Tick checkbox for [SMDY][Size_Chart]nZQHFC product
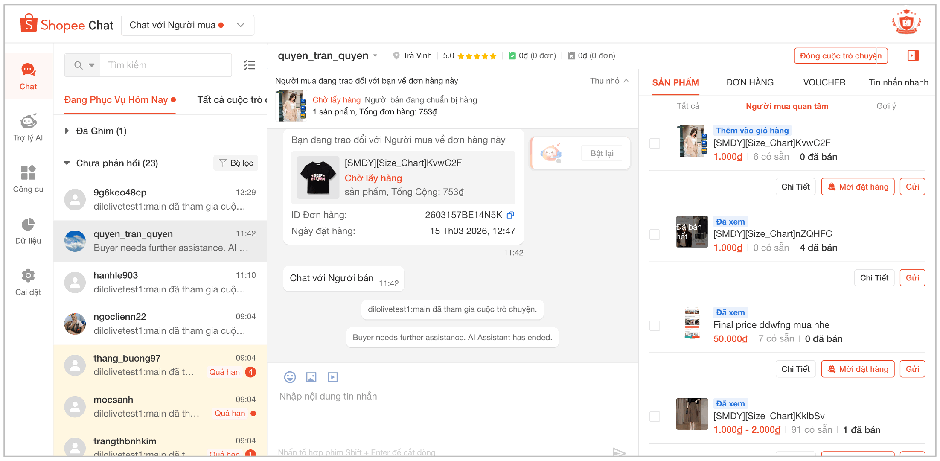Screen dimensions: 940x461 tap(655, 234)
